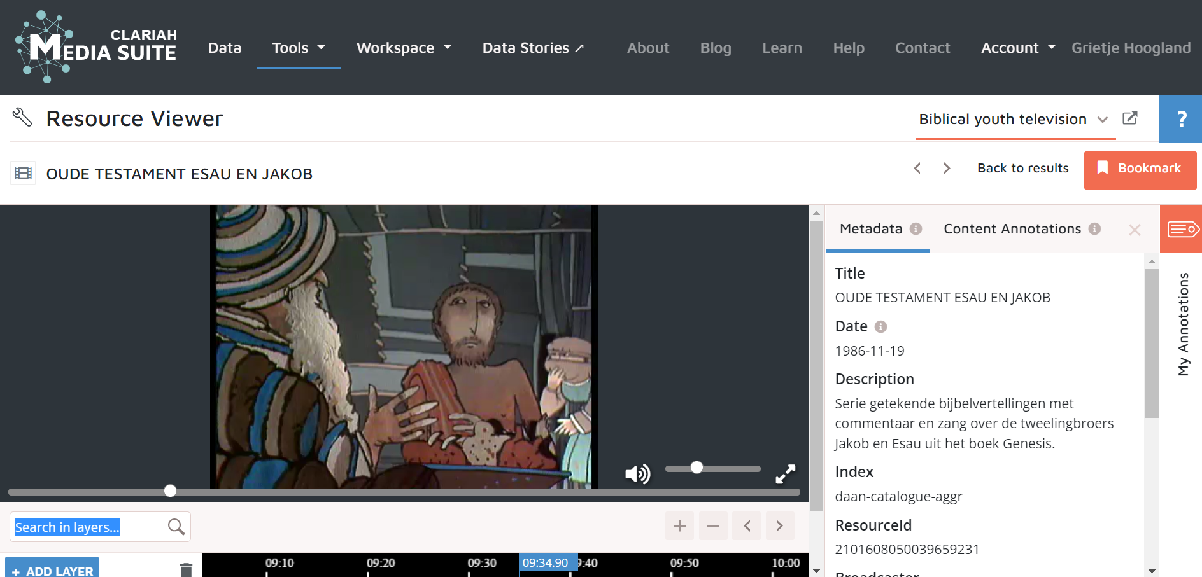Image resolution: width=1202 pixels, height=577 pixels.
Task: Enter fullscreen video mode
Action: [785, 473]
